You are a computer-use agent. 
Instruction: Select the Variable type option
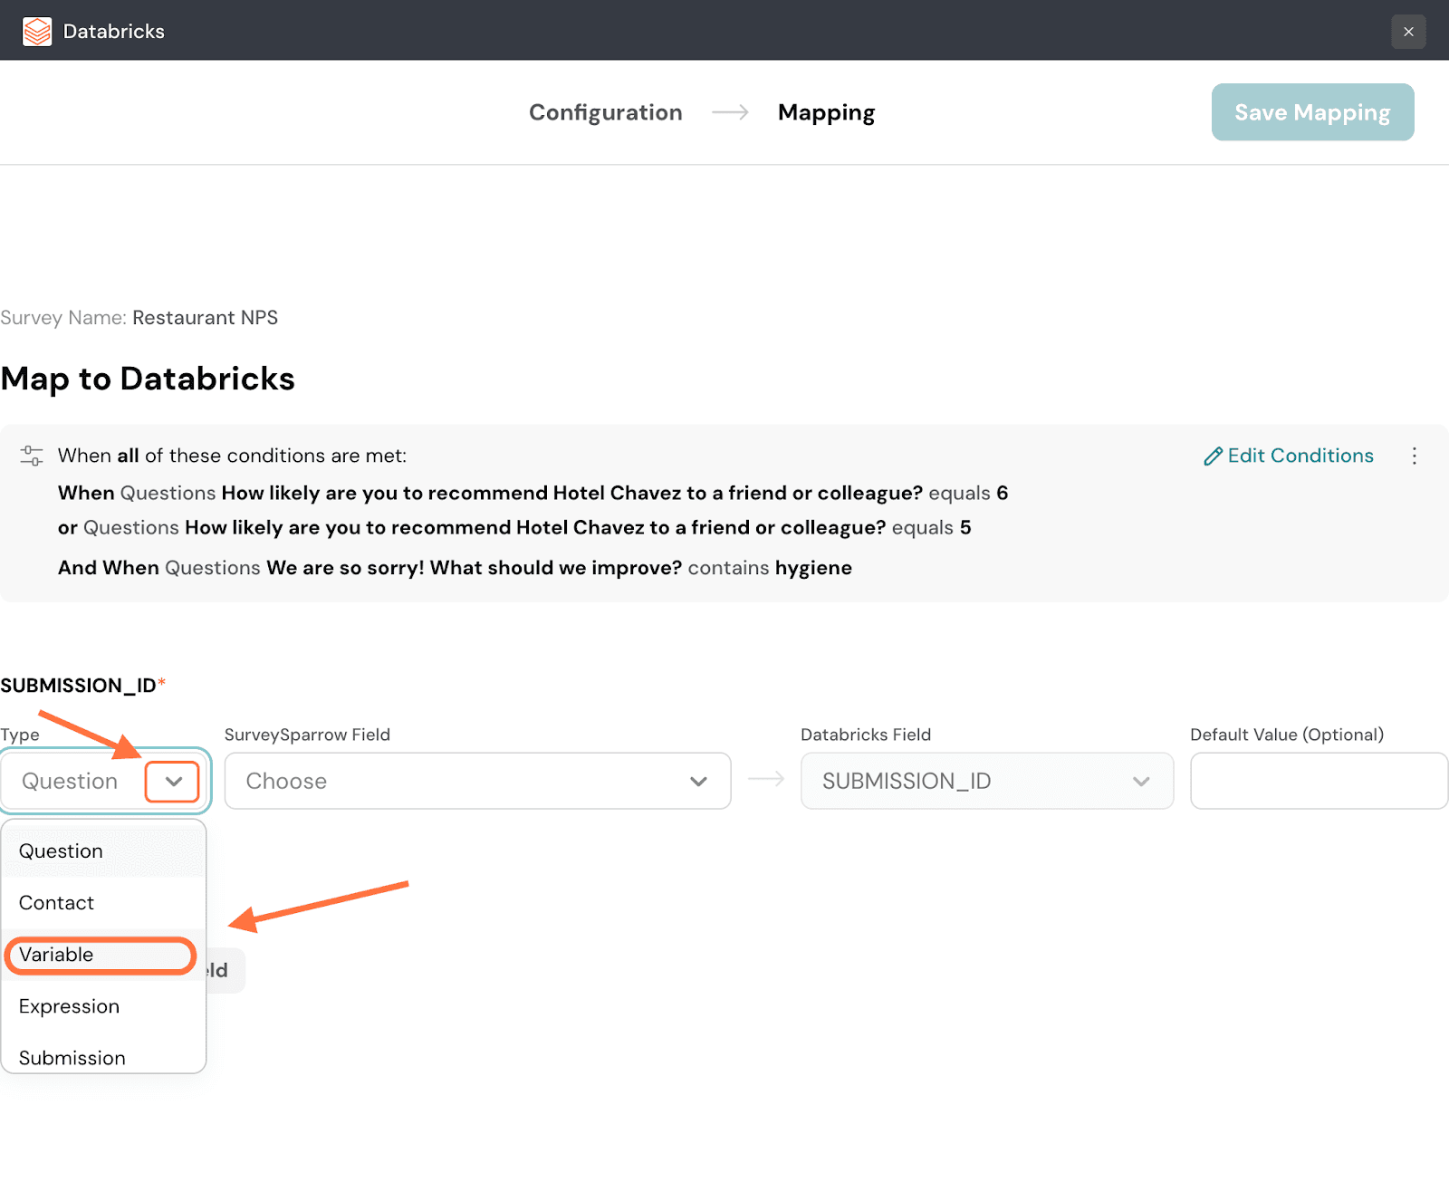pyautogui.click(x=56, y=955)
